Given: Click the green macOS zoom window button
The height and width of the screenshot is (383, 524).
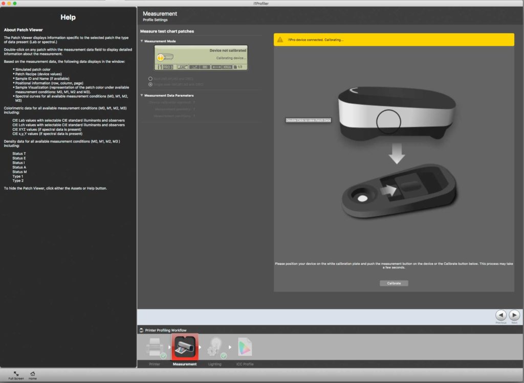Looking at the screenshot, I should [x=15, y=4].
